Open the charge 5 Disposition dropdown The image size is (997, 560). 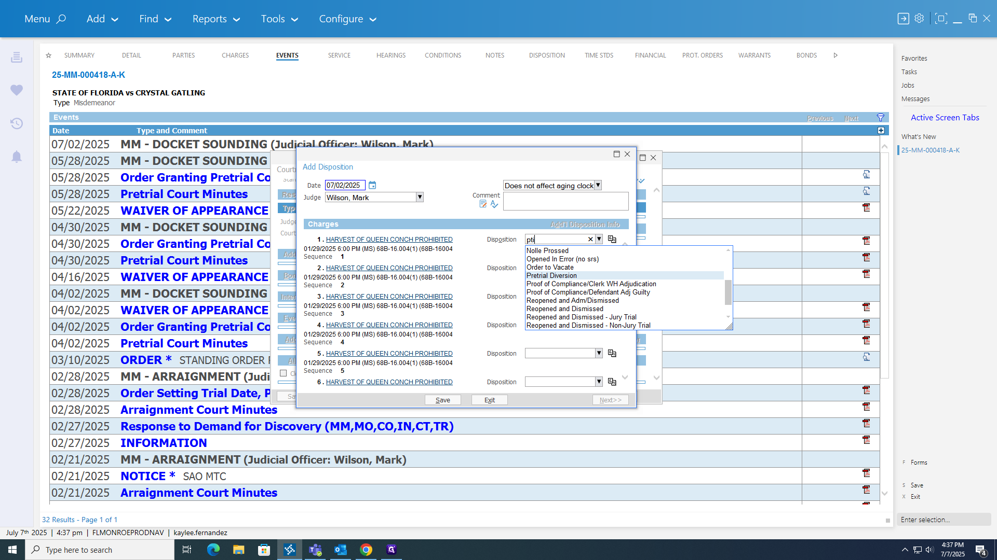[x=599, y=353]
